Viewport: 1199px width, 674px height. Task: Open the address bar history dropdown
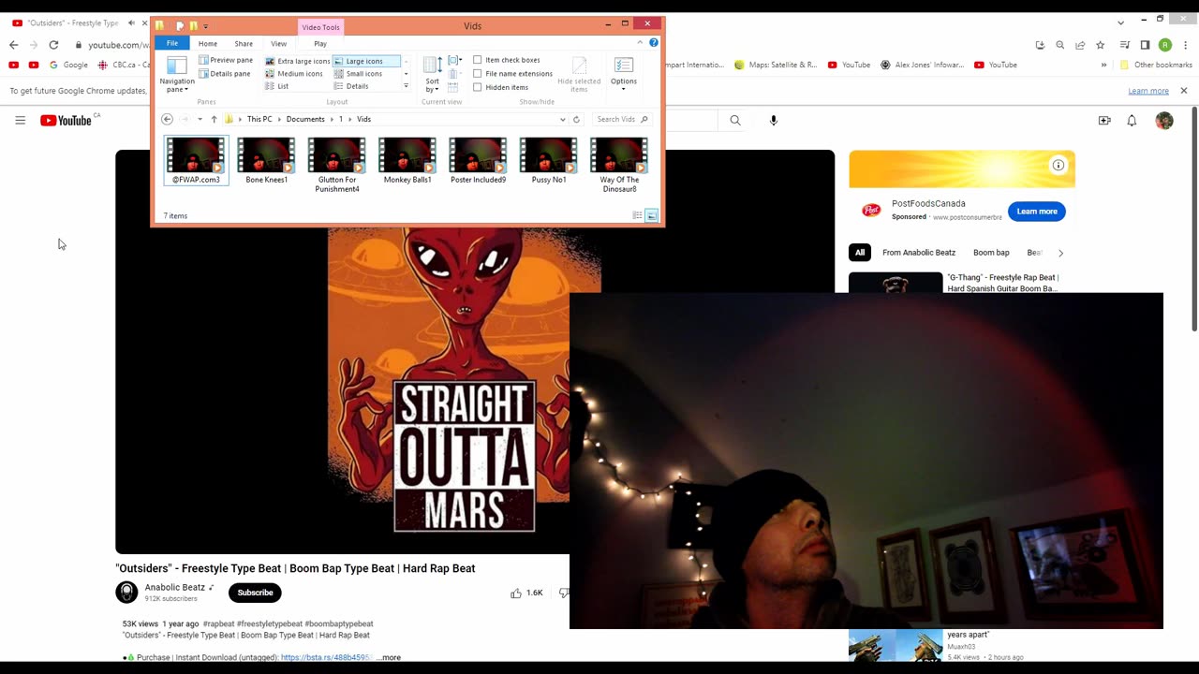562,119
